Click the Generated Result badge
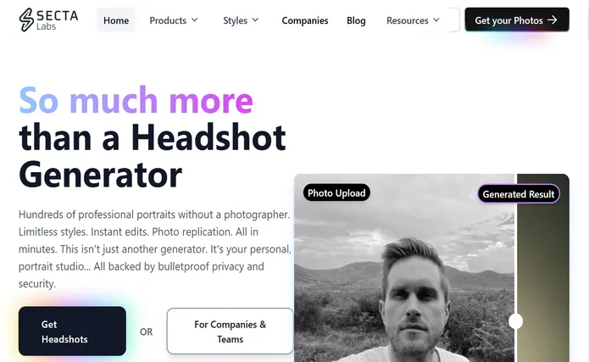Viewport: 589px width, 362px height. tap(519, 194)
